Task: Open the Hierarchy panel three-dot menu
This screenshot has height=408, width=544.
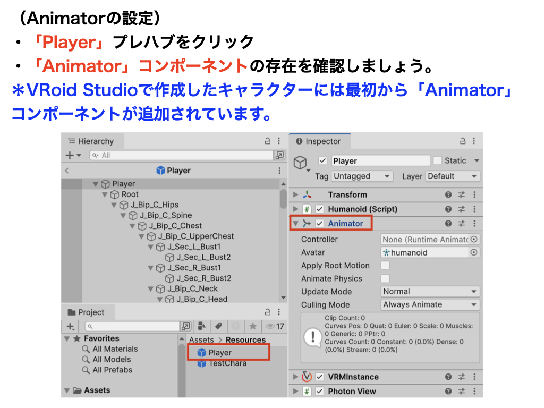Action: click(279, 141)
